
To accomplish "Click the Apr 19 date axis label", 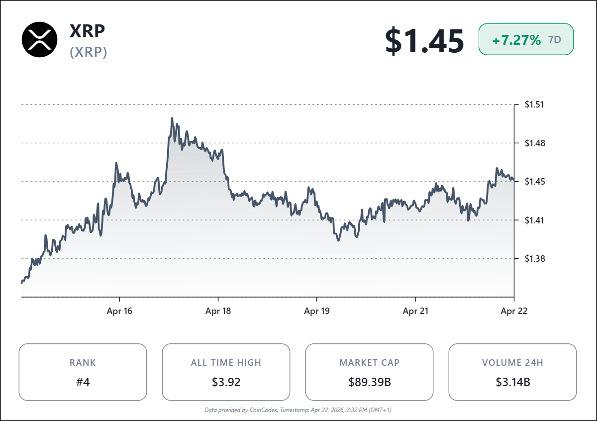I will coord(317,312).
